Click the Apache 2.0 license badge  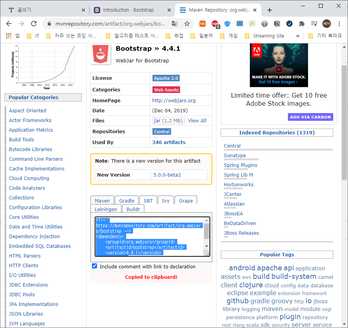166,78
